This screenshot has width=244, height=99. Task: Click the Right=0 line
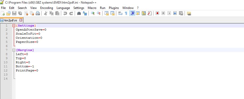[x=23, y=62]
